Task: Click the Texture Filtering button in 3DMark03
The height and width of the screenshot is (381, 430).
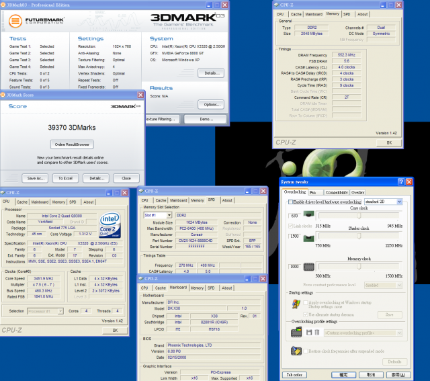Action: (163, 120)
